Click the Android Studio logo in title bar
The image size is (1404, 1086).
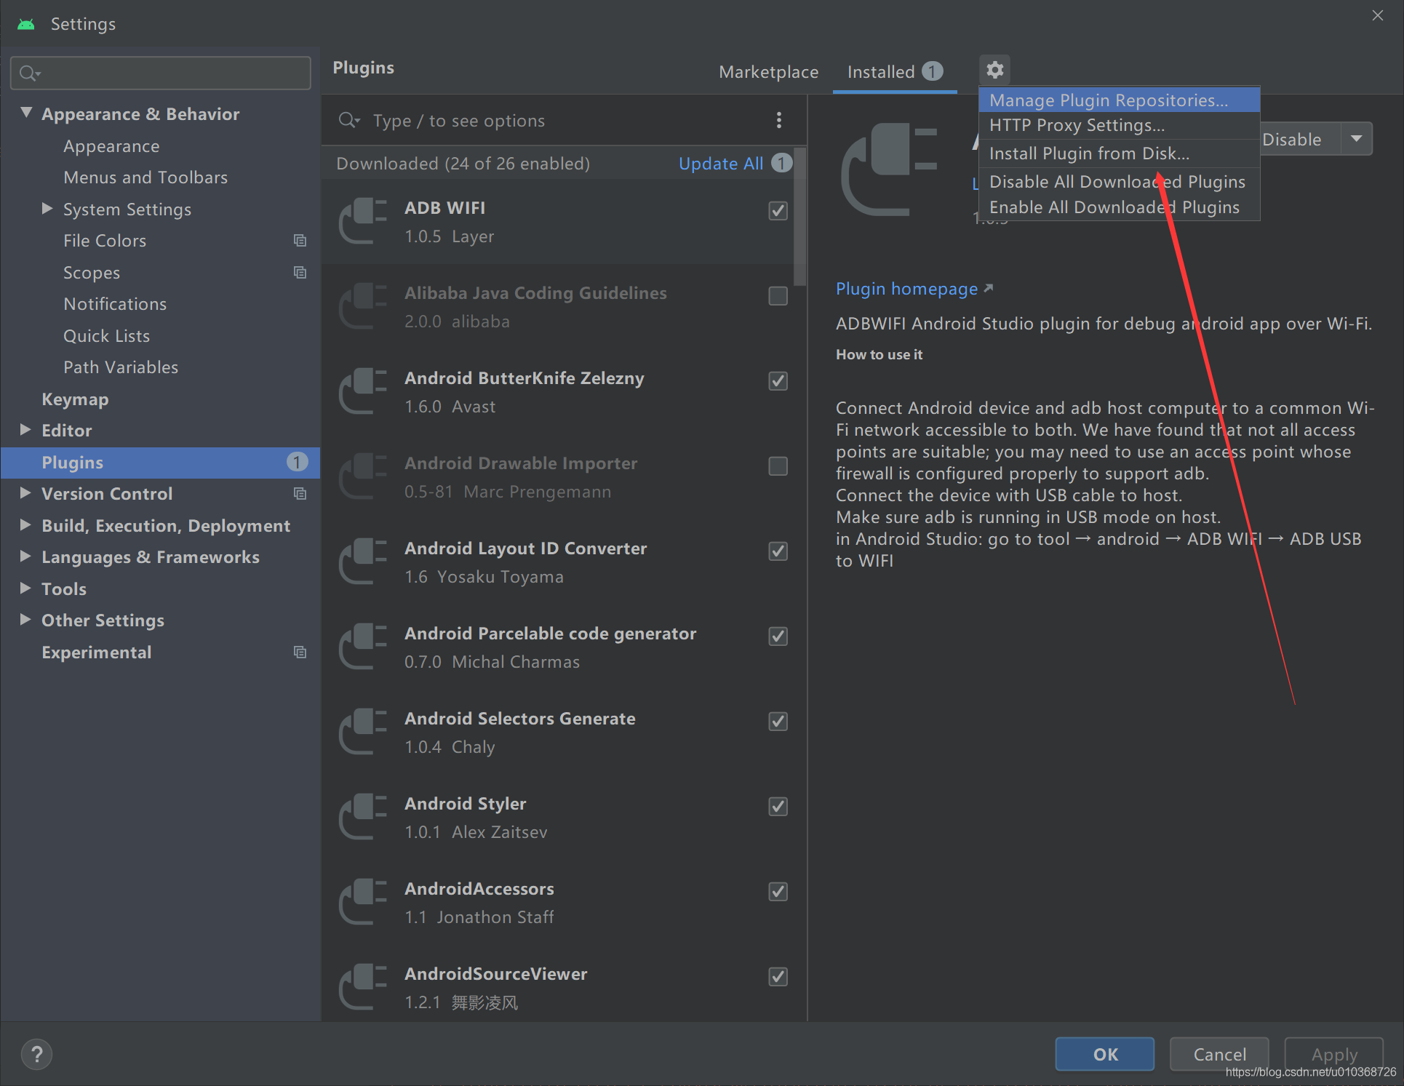point(26,24)
